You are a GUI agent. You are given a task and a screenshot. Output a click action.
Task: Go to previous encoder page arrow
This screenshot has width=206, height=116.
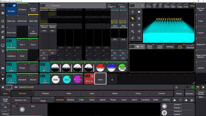(174, 100)
